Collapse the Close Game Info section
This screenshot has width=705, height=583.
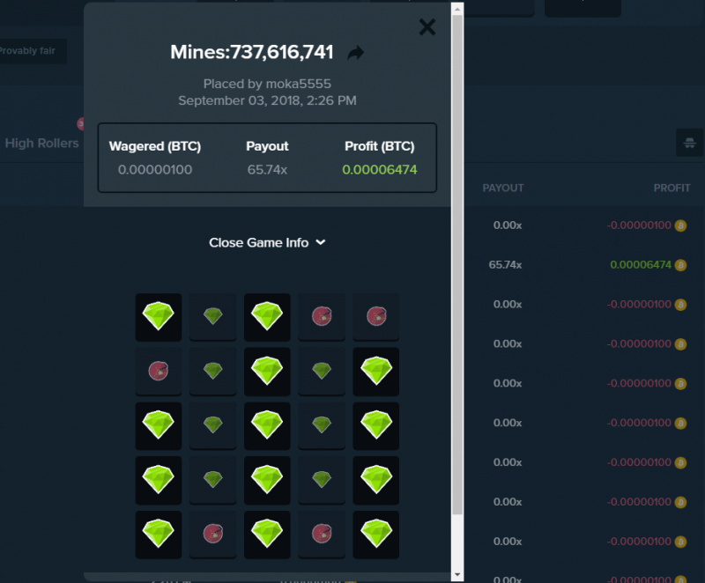click(267, 242)
